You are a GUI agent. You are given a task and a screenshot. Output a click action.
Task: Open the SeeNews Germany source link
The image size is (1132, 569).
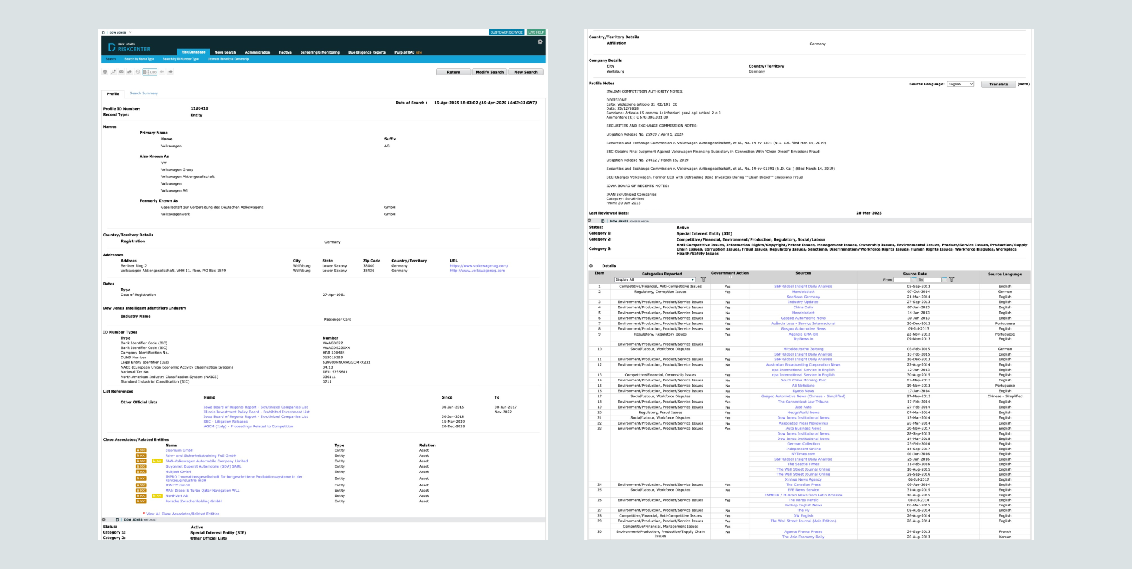(803, 297)
